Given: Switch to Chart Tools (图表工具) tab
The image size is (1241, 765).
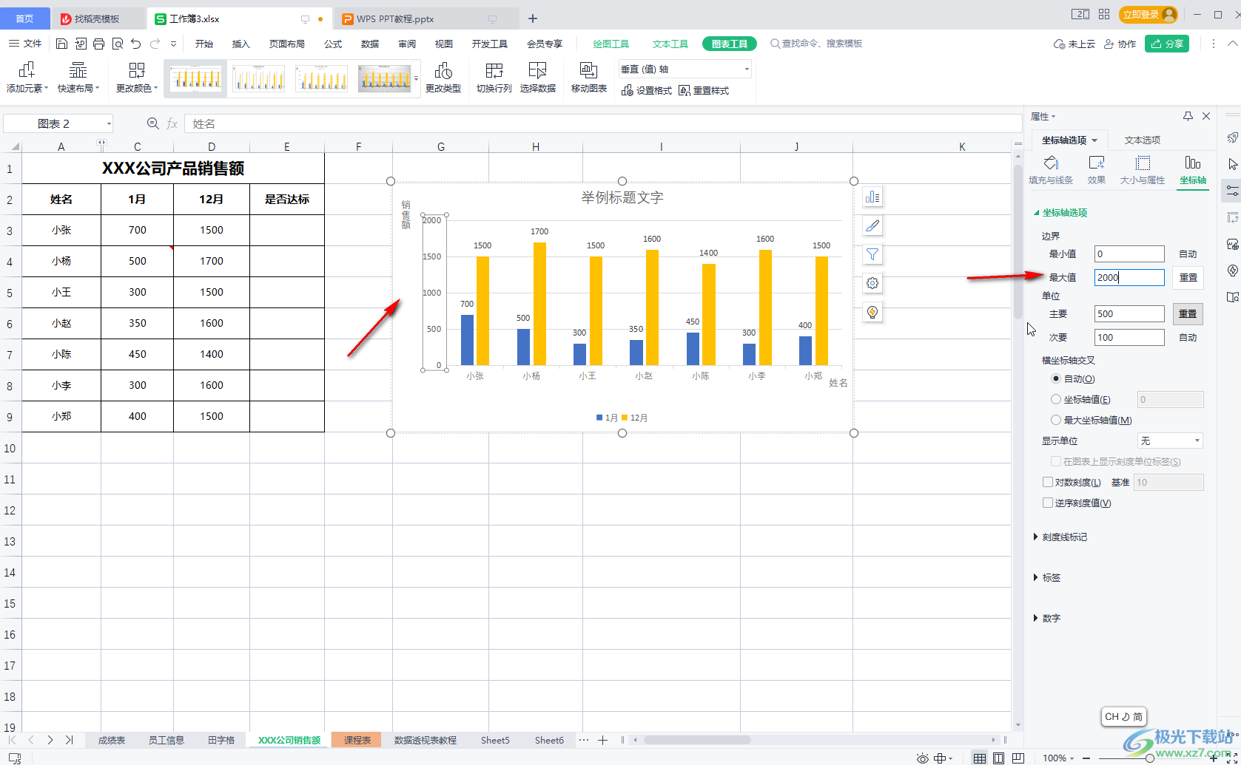Looking at the screenshot, I should tap(730, 44).
